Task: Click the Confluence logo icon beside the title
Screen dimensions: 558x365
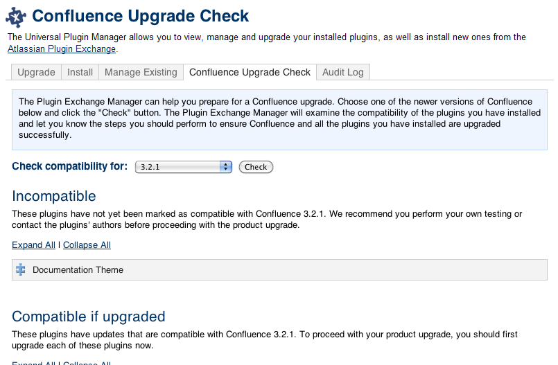Action: (17, 16)
